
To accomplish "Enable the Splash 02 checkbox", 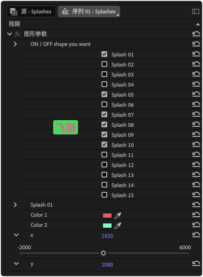I will click(104, 64).
